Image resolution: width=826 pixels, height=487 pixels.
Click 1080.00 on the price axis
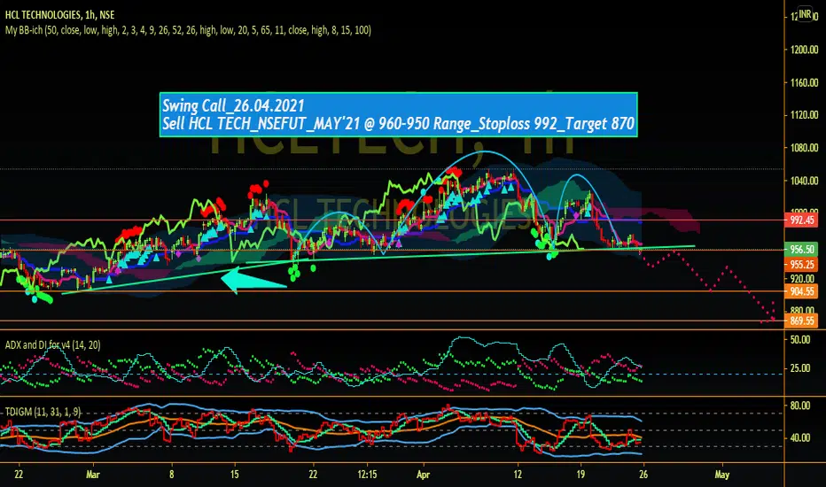tap(804, 148)
